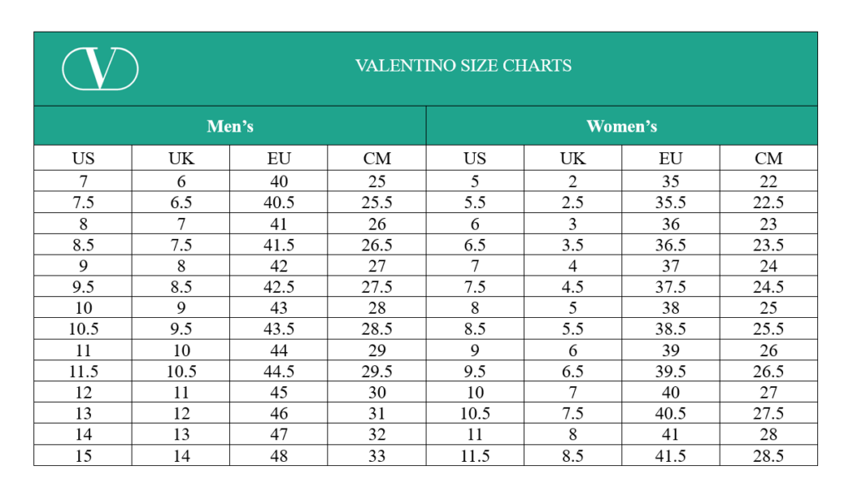Click the men's EU column header
This screenshot has width=853, height=496.
[x=278, y=158]
